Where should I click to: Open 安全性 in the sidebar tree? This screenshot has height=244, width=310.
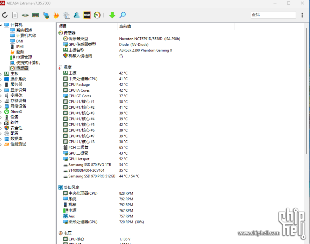coord(16,128)
